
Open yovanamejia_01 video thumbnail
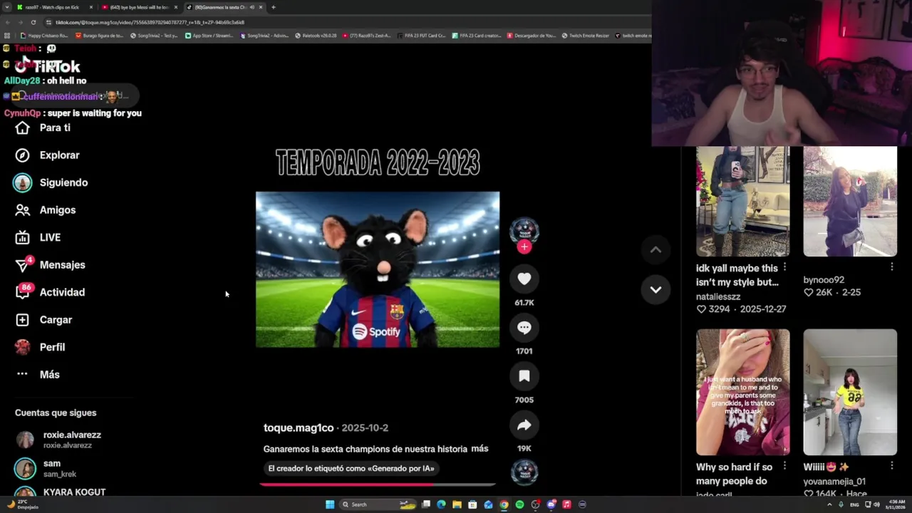click(850, 392)
